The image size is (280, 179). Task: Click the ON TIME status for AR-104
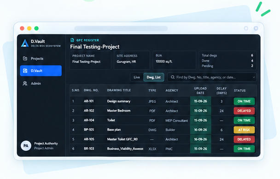click(244, 120)
